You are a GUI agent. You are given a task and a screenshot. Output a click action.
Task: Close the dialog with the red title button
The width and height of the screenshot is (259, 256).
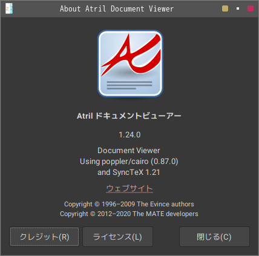coord(251,8)
